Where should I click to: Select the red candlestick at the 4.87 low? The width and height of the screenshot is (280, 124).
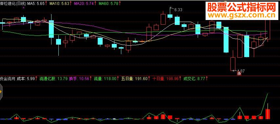[x=233, y=61]
